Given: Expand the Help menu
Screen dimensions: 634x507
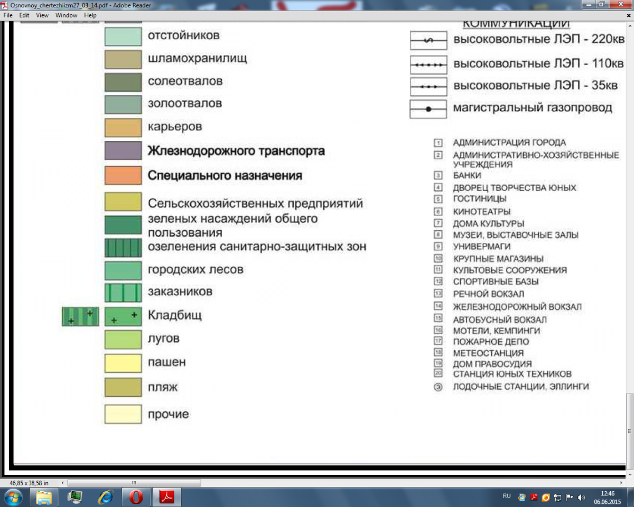Looking at the screenshot, I should pyautogui.click(x=90, y=15).
